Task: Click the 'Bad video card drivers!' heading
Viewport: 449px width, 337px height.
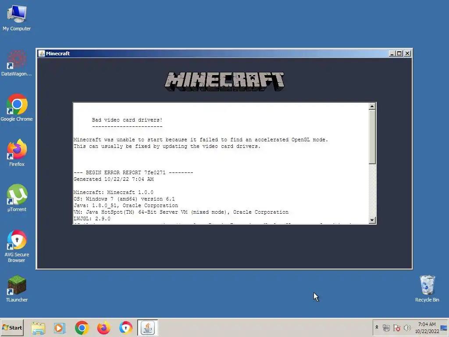Action: pyautogui.click(x=127, y=120)
